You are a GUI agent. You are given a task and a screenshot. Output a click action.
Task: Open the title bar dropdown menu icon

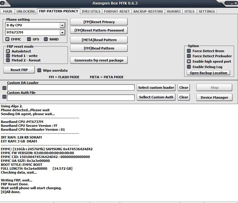tap(2, 3)
